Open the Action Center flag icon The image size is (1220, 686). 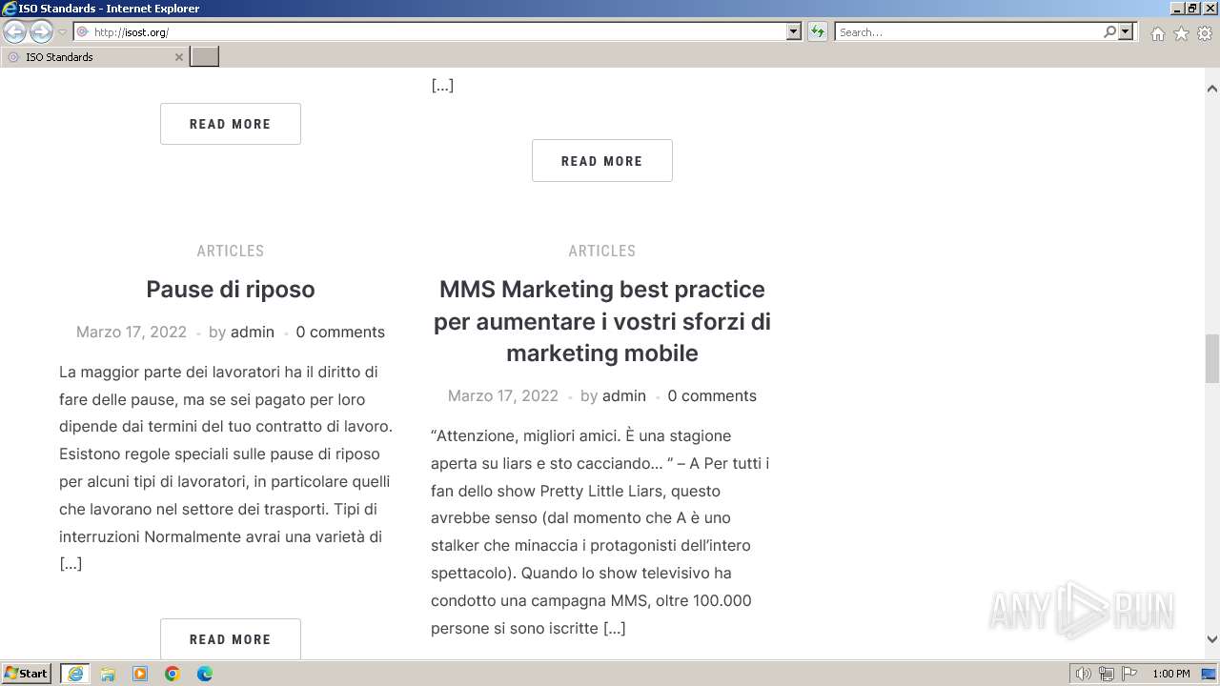pos(1129,674)
